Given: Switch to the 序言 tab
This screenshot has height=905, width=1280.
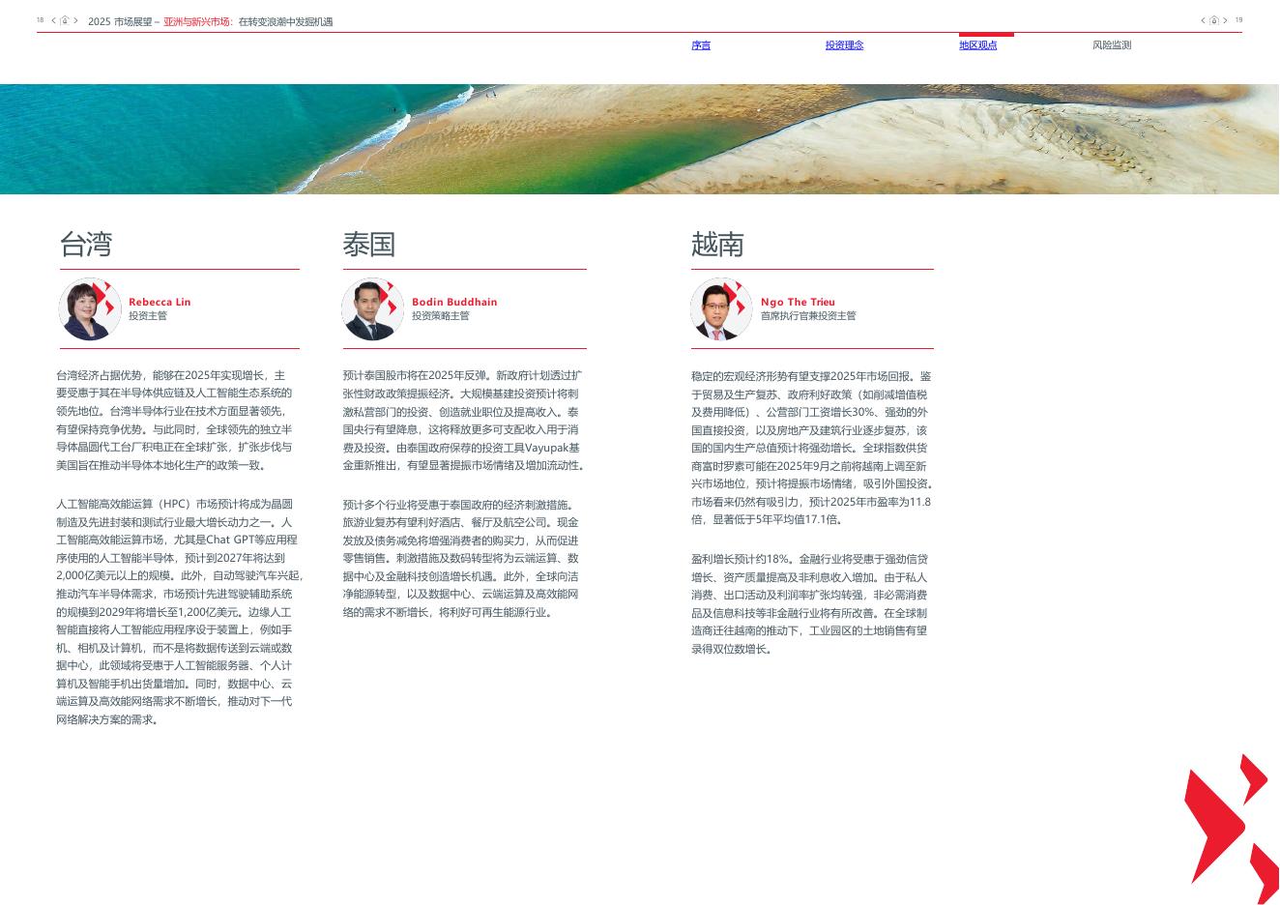Looking at the screenshot, I should pyautogui.click(x=701, y=45).
